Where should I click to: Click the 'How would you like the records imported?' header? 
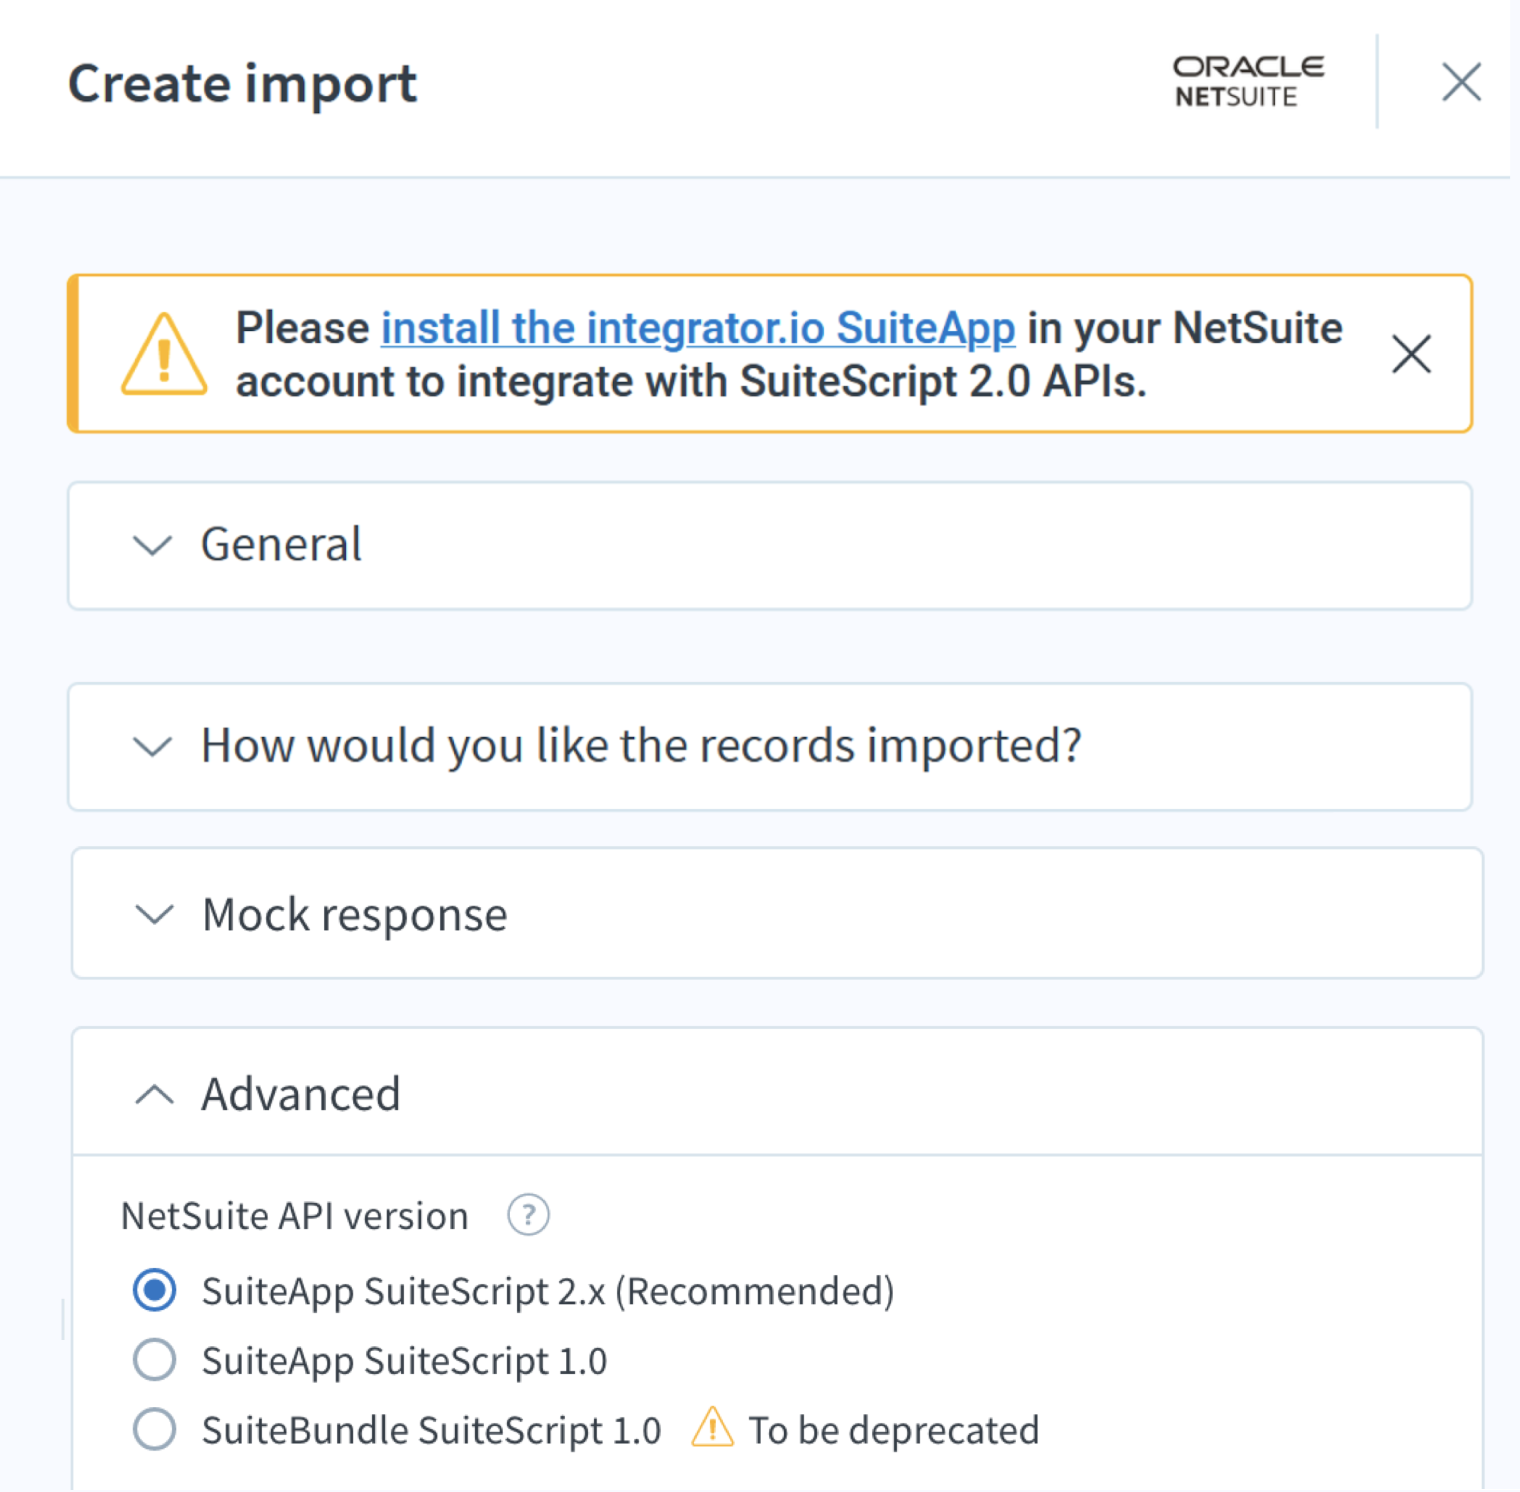tap(642, 745)
